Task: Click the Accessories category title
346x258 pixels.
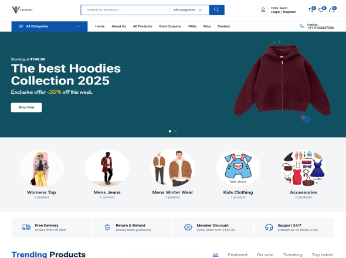Action: [x=304, y=192]
